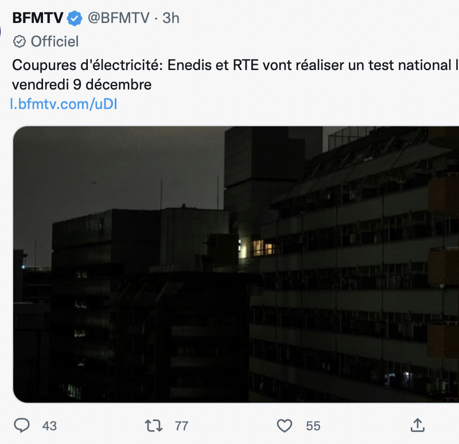Image resolution: width=459 pixels, height=444 pixels.
Task: Click the retweet count 77
Action: point(181,426)
